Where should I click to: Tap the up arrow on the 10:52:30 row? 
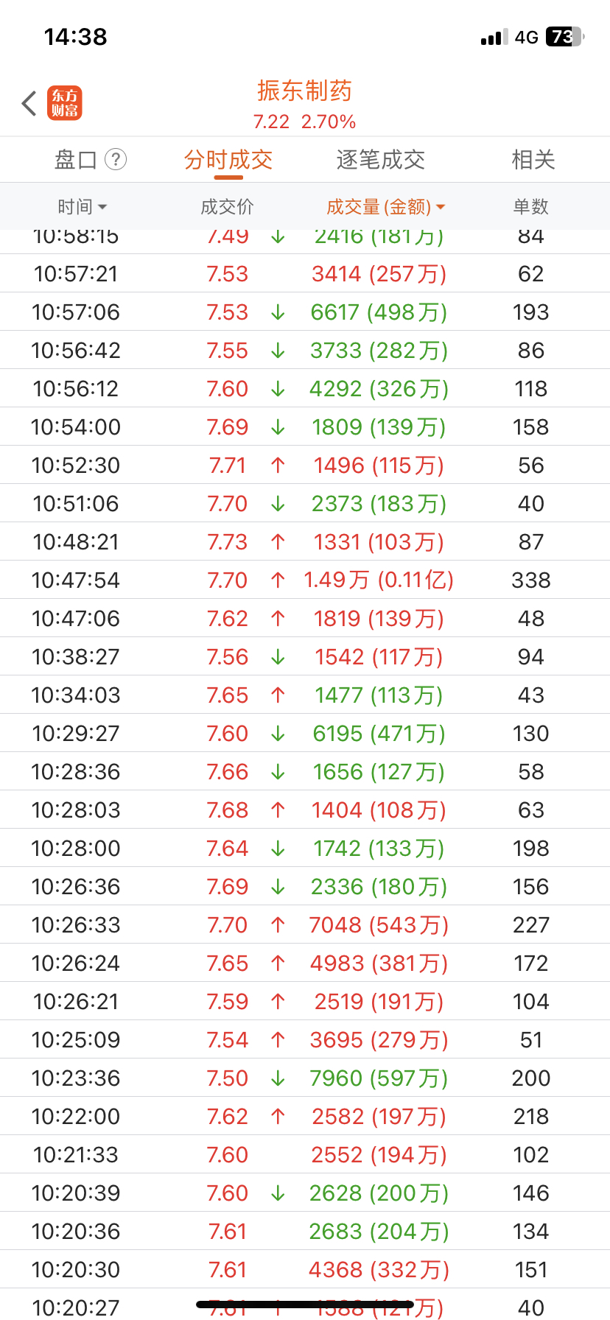coord(278,466)
